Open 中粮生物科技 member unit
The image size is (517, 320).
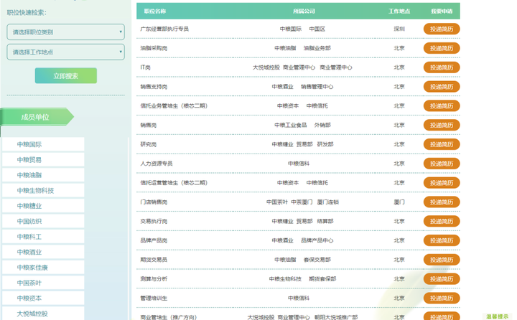click(43, 190)
